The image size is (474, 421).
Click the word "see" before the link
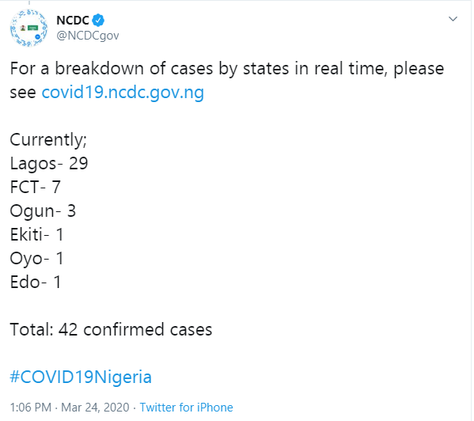click(23, 93)
